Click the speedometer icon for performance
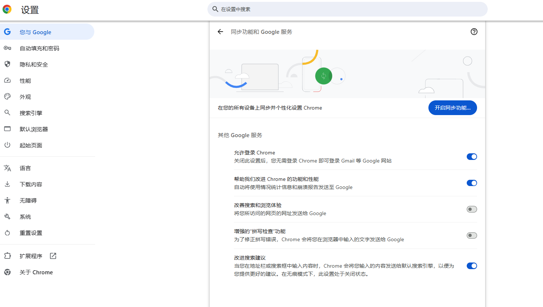The width and height of the screenshot is (543, 307). coord(7,81)
